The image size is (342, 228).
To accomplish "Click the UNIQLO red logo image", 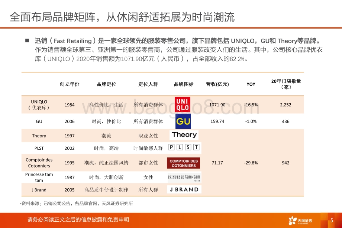I will click(x=183, y=105).
